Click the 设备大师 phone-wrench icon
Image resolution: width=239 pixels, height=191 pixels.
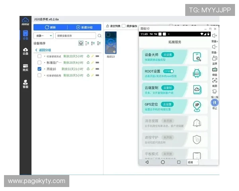click(x=197, y=57)
